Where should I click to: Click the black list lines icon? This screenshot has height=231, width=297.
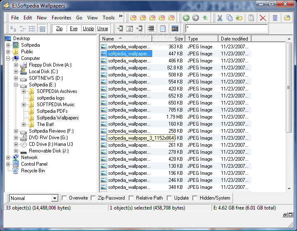(151, 29)
